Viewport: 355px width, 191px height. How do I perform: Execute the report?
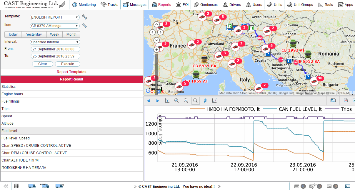coord(68,64)
